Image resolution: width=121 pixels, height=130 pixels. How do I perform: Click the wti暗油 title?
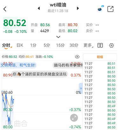[58, 5]
